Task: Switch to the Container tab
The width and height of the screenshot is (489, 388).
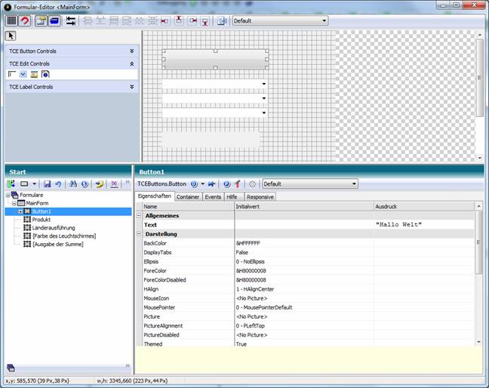Action: (x=188, y=197)
